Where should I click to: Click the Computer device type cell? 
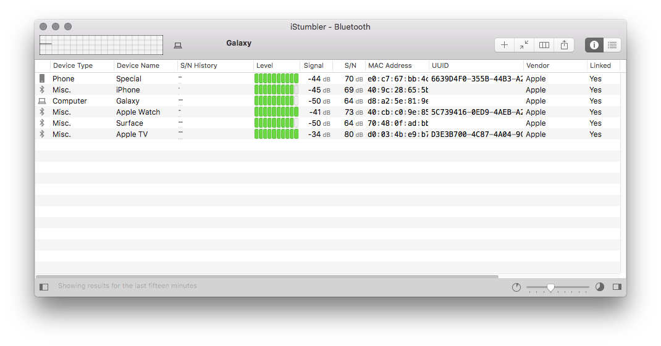click(x=70, y=101)
